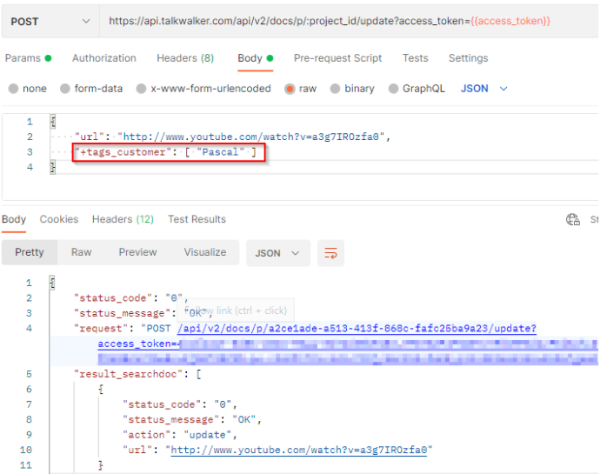Click the response line number 7
This screenshot has width=600, height=474.
pyautogui.click(x=29, y=404)
